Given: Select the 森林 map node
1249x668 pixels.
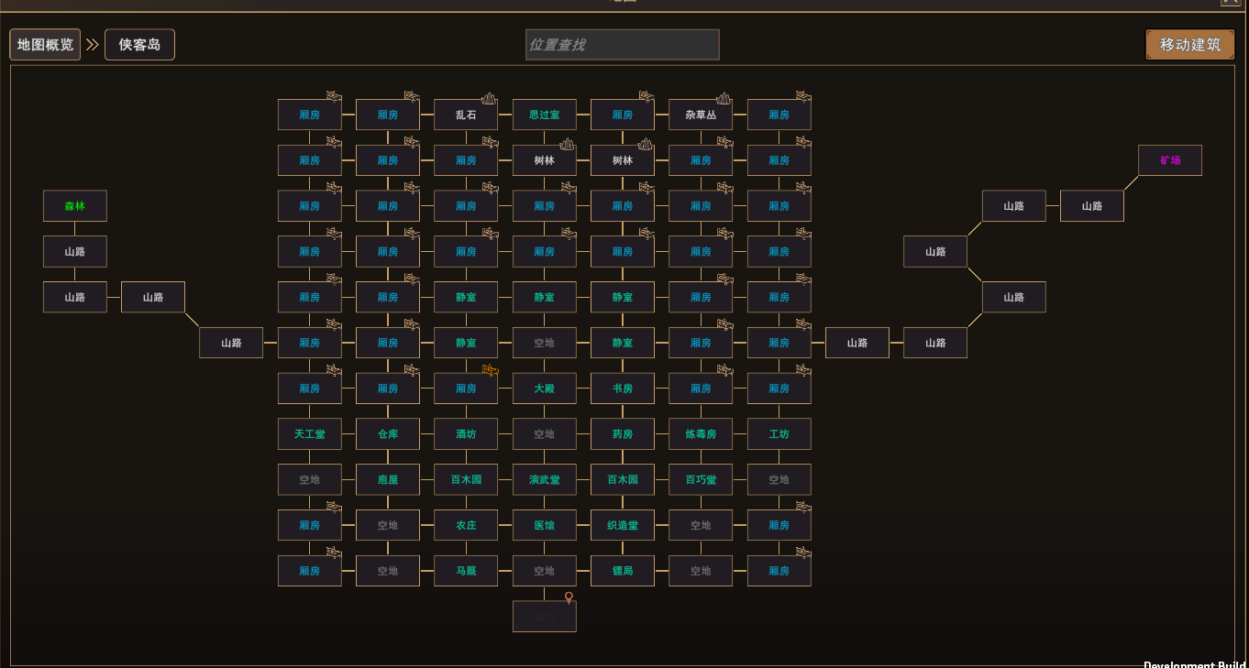Looking at the screenshot, I should point(75,206).
